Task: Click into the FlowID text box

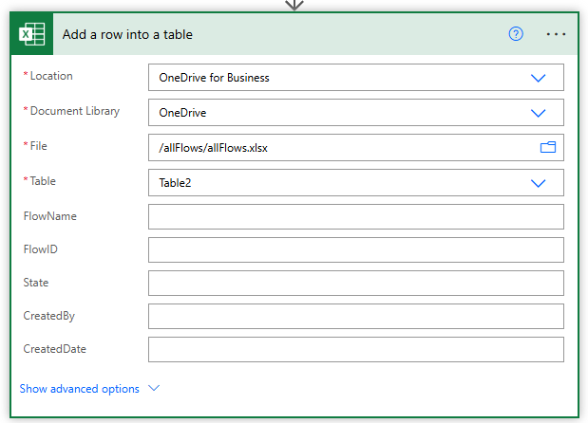Action: (x=355, y=250)
